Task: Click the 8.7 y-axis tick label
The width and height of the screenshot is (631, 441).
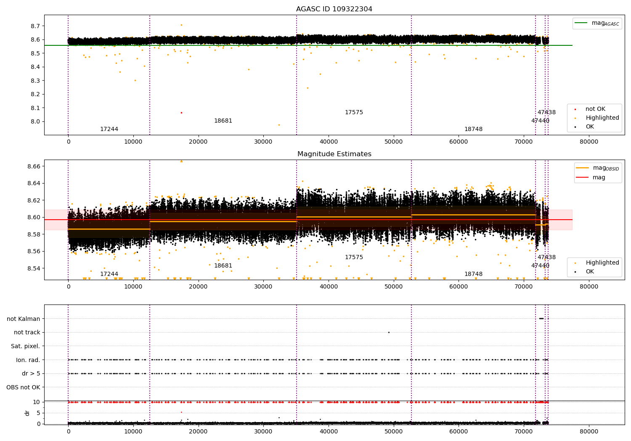Action: [35, 26]
